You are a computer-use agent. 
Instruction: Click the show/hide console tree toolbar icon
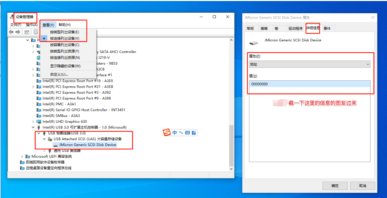[x=27, y=32]
